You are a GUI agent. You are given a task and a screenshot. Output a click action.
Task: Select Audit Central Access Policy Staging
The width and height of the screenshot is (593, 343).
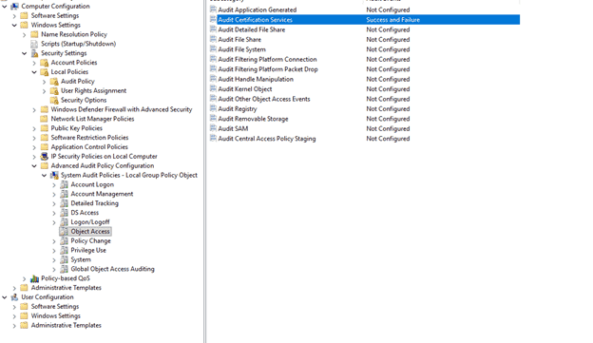[267, 139]
